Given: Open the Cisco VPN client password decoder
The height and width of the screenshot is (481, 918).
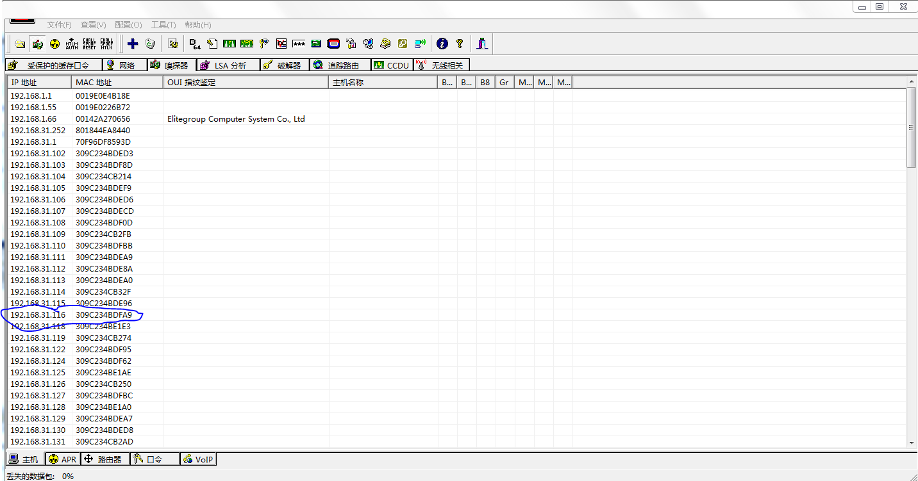Looking at the screenshot, I should point(247,44).
